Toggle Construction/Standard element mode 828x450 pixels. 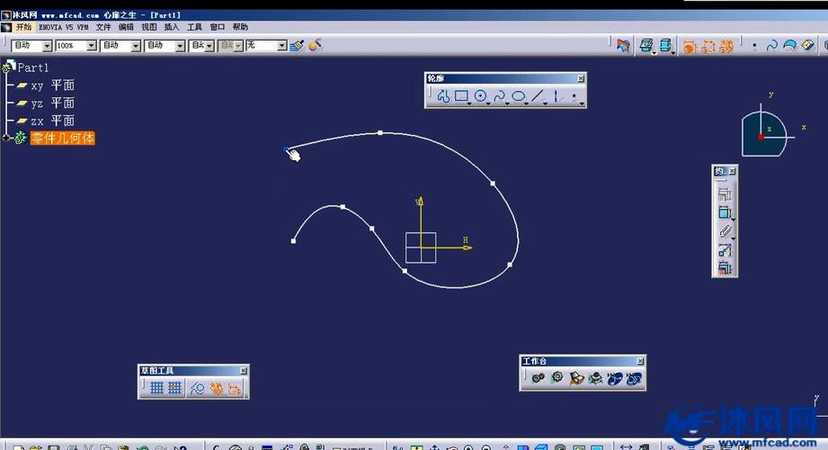tap(197, 388)
